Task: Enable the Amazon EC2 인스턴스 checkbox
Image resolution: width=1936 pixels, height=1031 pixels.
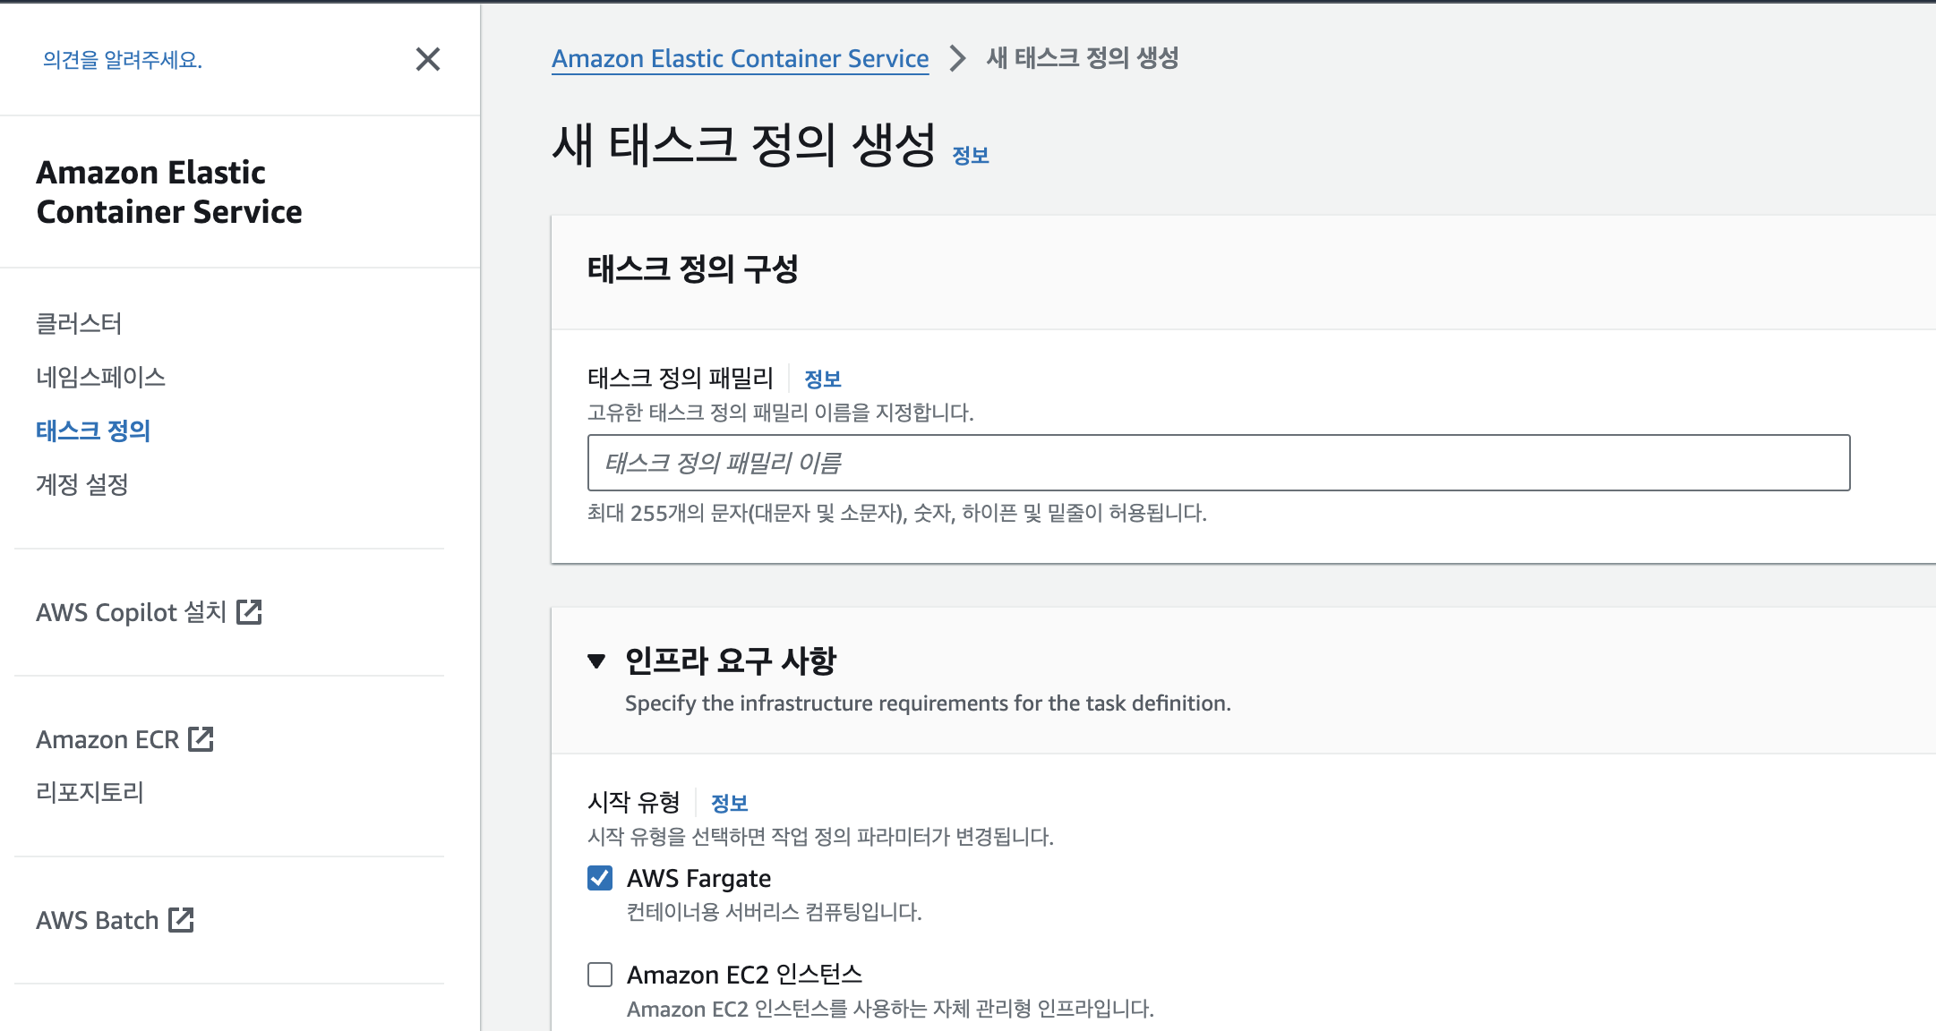Action: click(x=600, y=975)
